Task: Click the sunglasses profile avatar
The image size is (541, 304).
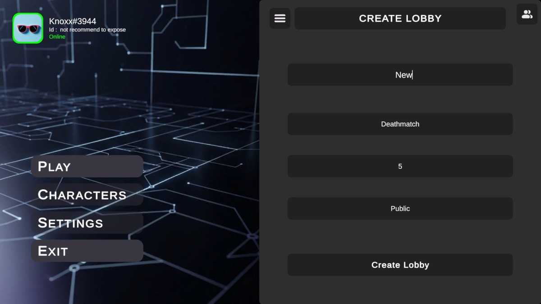Action: point(28,28)
